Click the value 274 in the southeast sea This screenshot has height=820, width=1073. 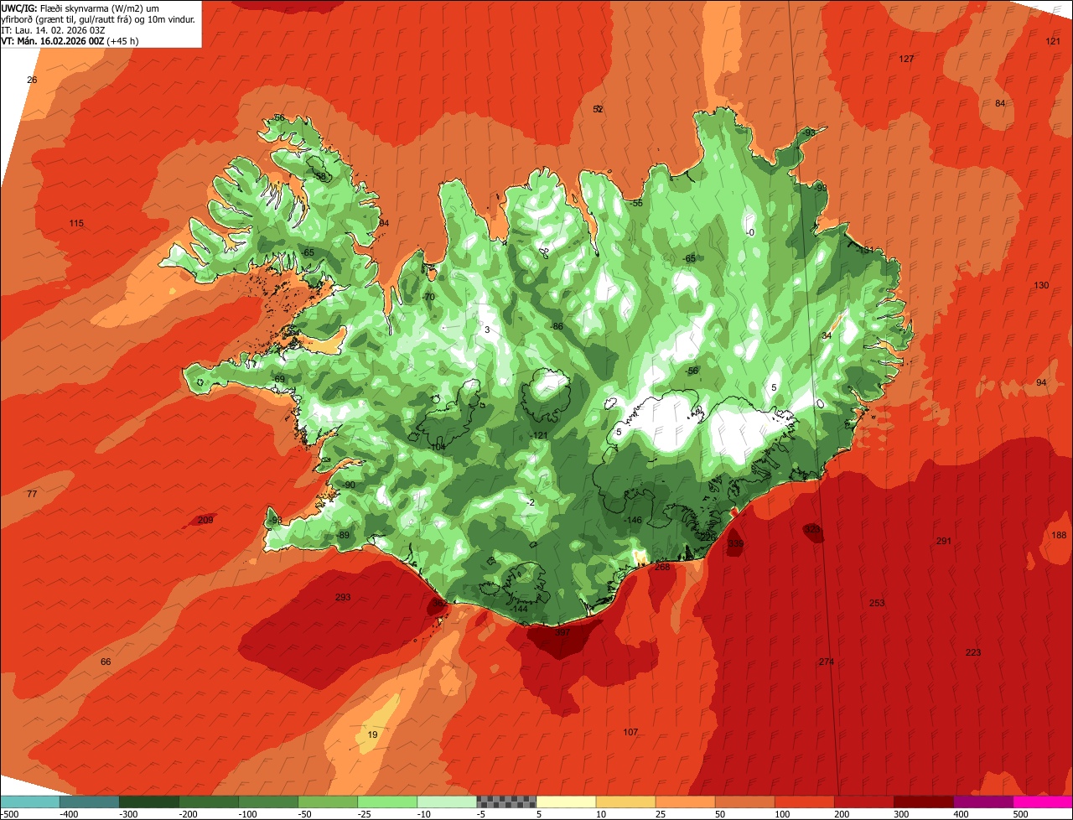827,662
